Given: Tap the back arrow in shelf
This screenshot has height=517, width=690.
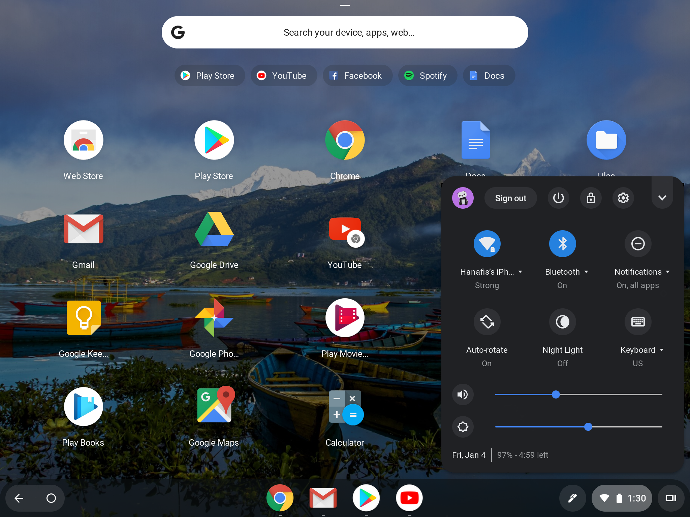Looking at the screenshot, I should coord(19,498).
